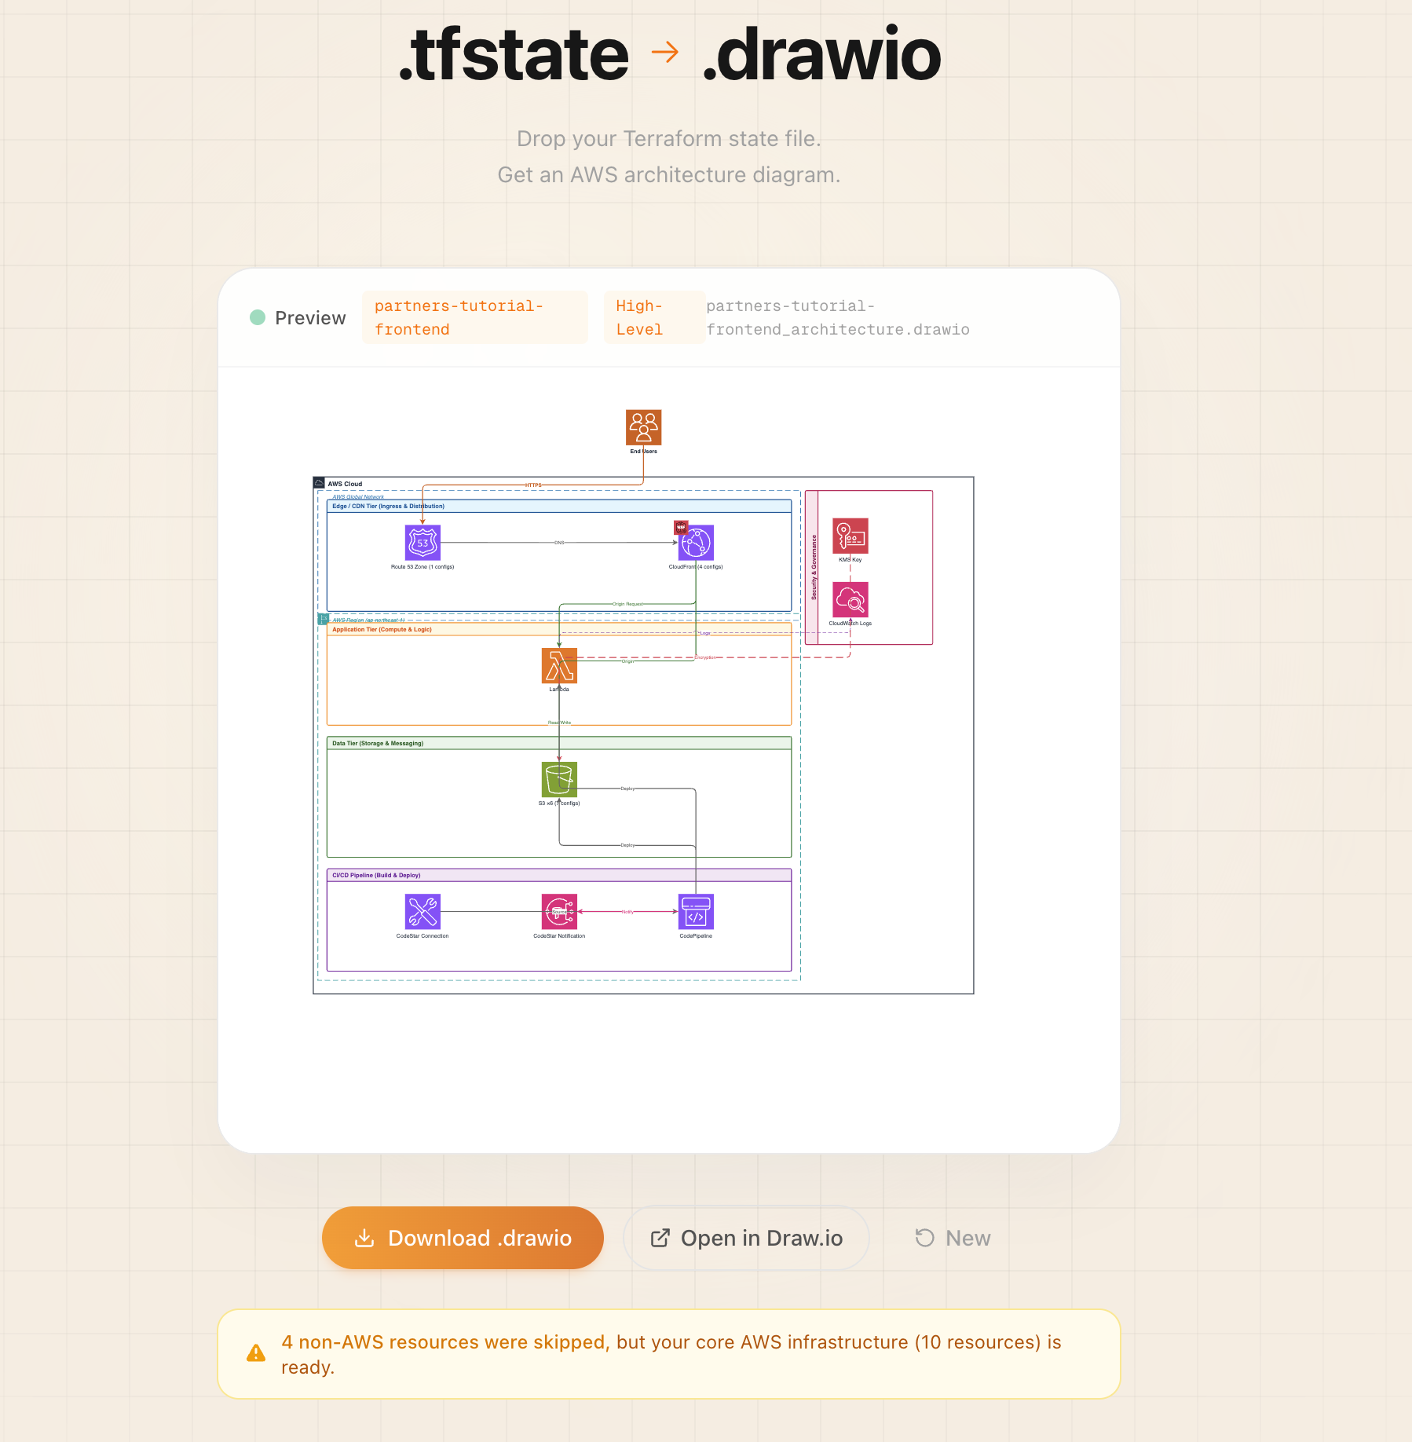Click the CodeStar Notification icon
Image resolution: width=1412 pixels, height=1442 pixels.
point(559,912)
